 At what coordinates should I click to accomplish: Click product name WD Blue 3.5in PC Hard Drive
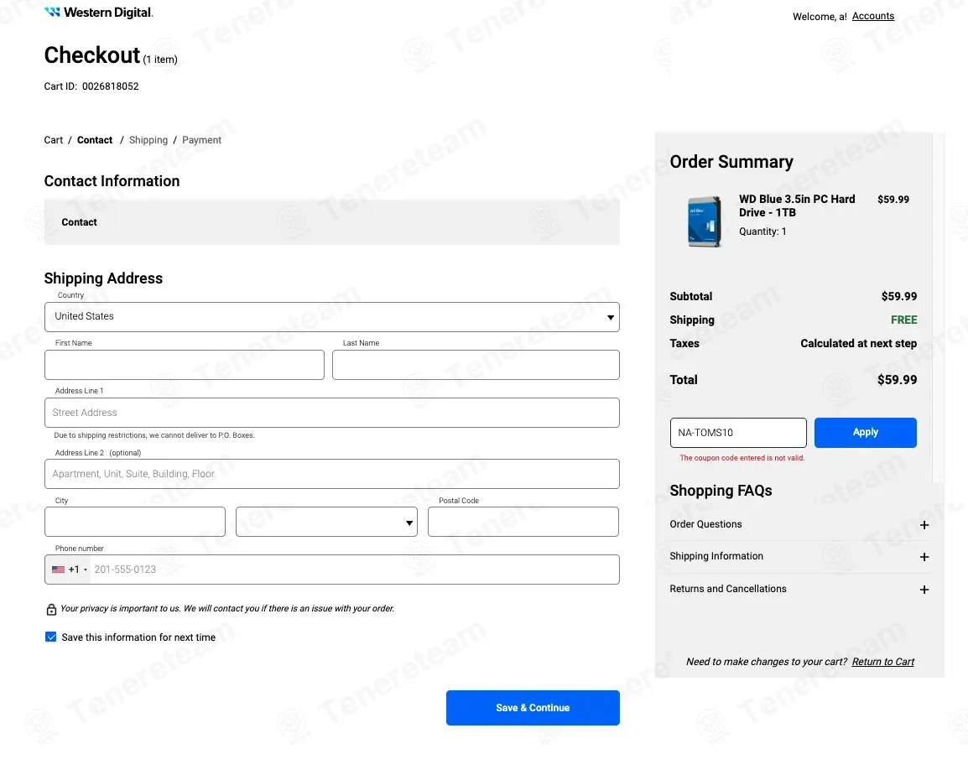tap(797, 205)
